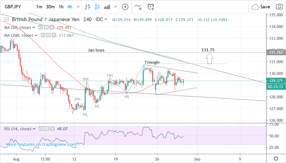Viewport: 286px width, 163px height.
Task: Expand the timeframe dropdown arrow
Action: (78, 7)
